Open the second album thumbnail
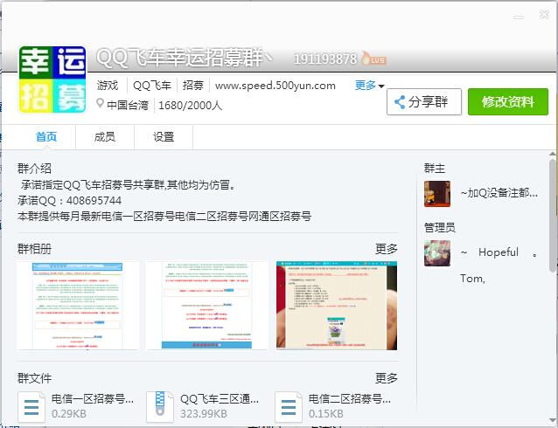The height and width of the screenshot is (428, 558). (x=206, y=306)
